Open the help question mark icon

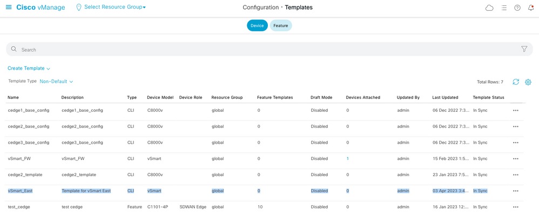coord(517,8)
